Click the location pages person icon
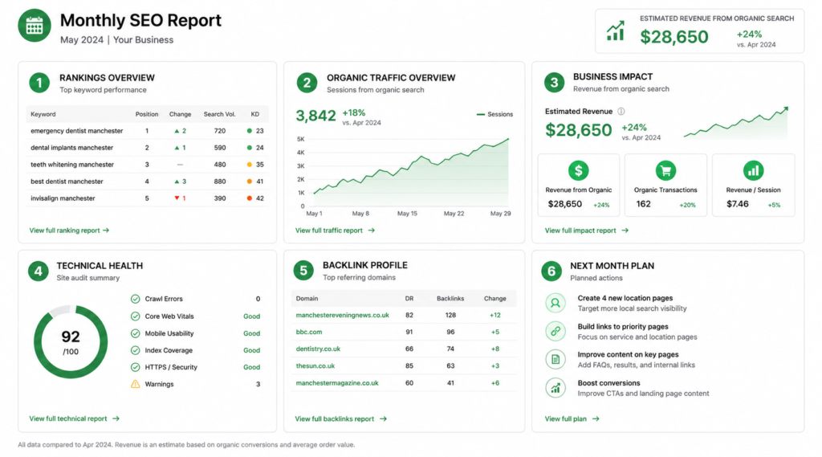 click(555, 303)
